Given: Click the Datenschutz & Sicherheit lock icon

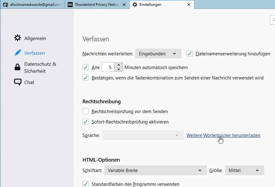Looking at the screenshot, I should coord(17,67).
